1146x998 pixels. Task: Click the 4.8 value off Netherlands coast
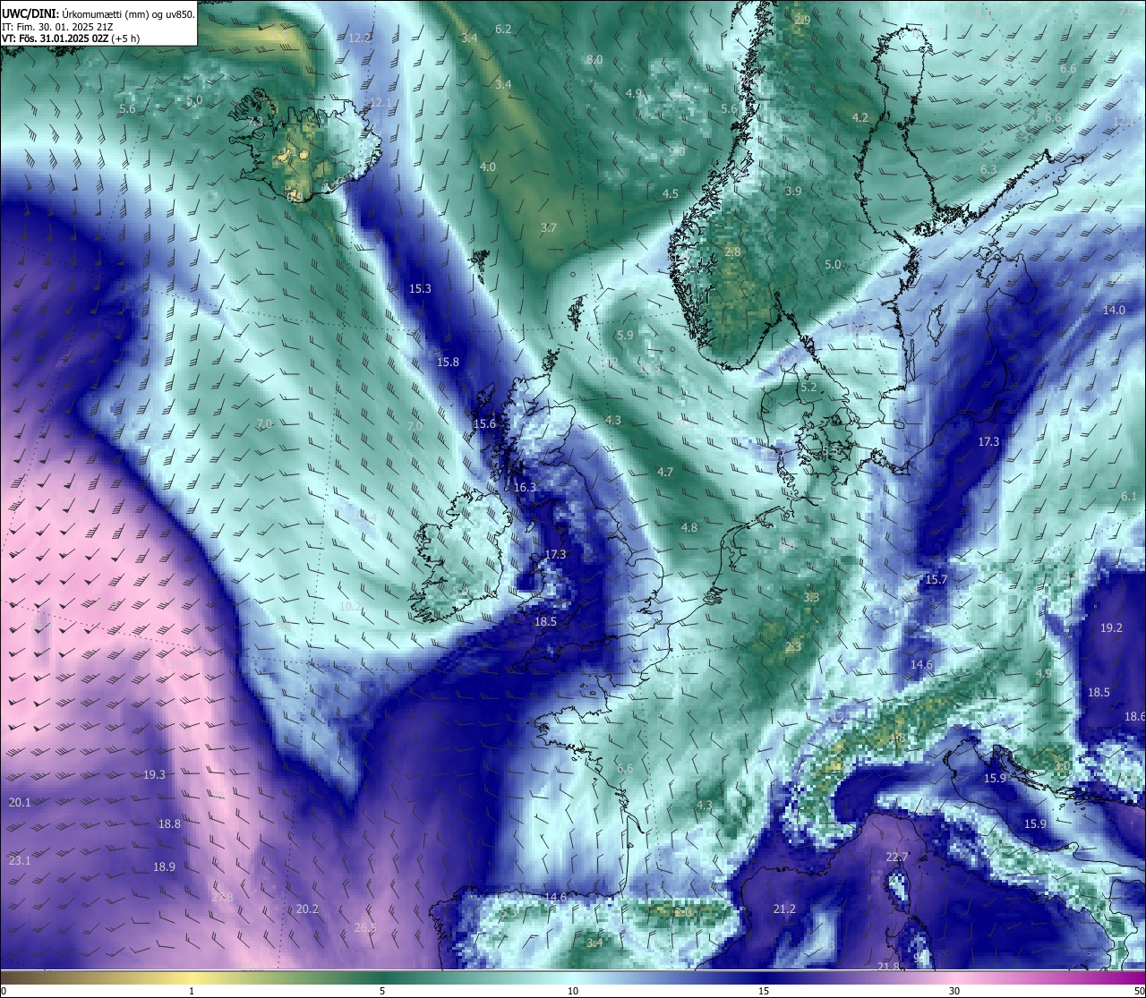[x=688, y=527]
